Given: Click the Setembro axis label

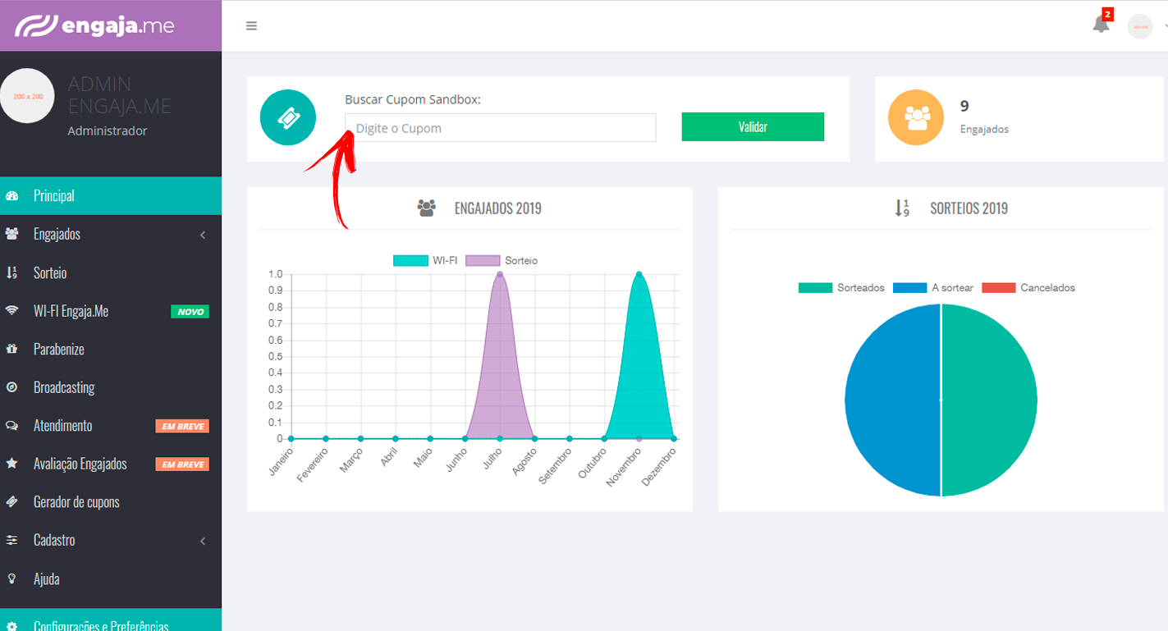Looking at the screenshot, I should coord(556,465).
